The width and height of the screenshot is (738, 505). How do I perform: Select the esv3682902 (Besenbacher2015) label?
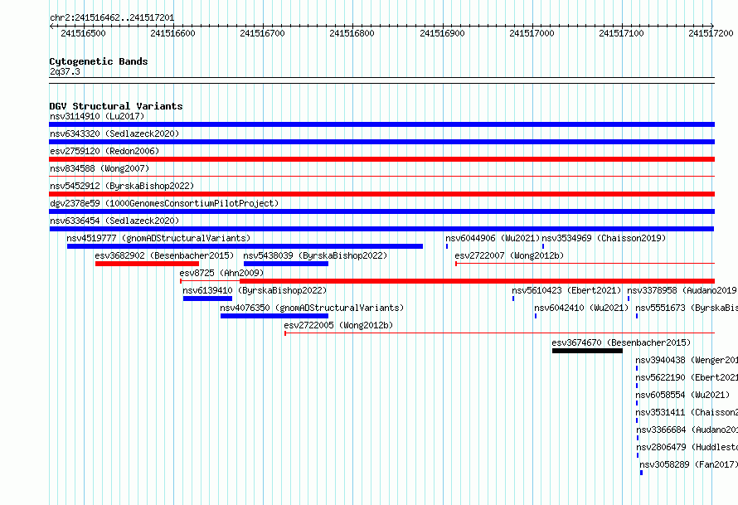(164, 255)
